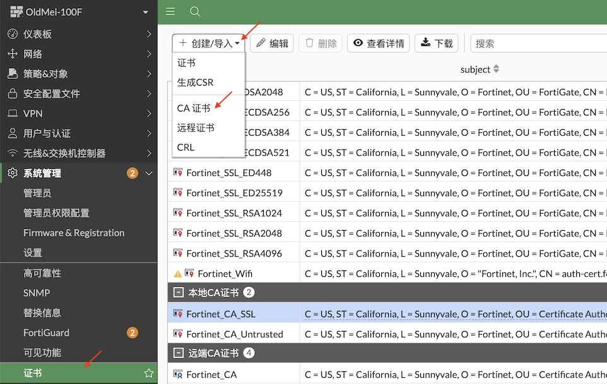607x384 pixels.
Task: Choose 远程证书 from the create menu
Action: pos(209,127)
